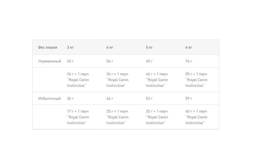
Task: Click the '36 г + 1 пауч' cell
Action: pos(117,80)
